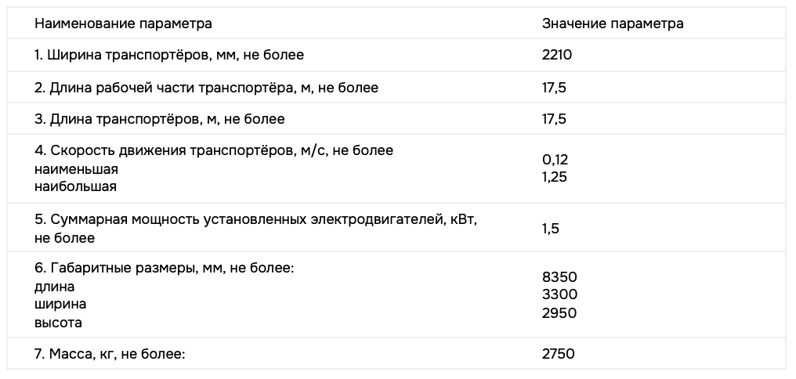Click the mass value 2750

click(558, 354)
